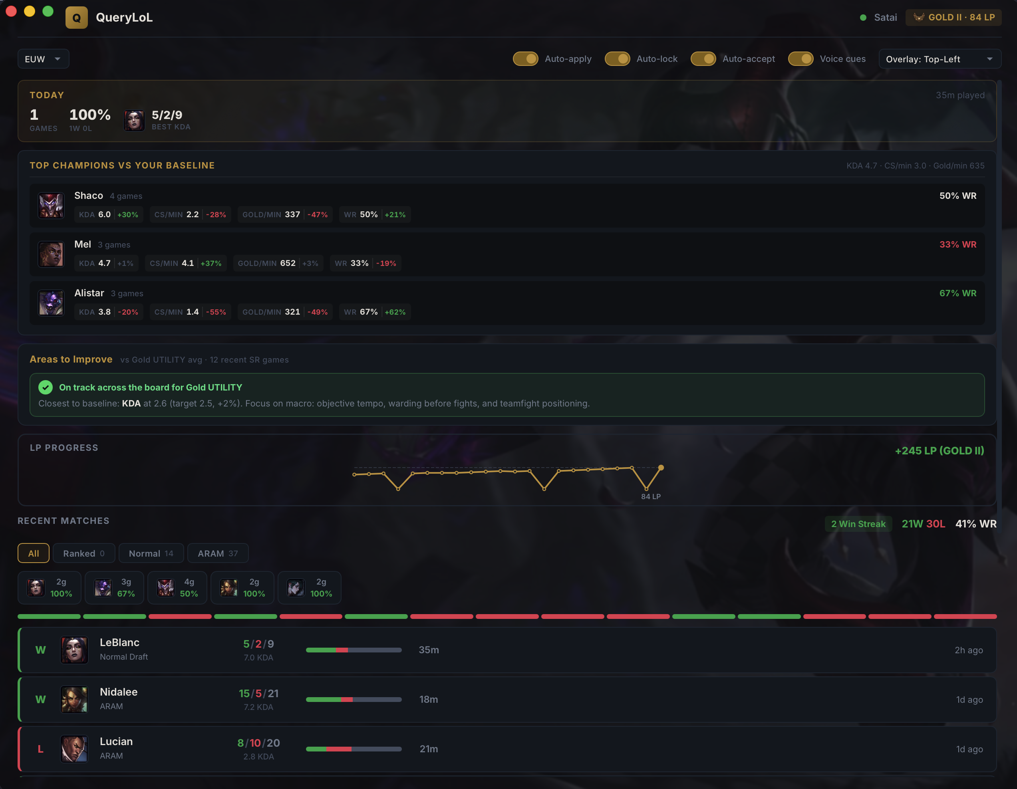The width and height of the screenshot is (1017, 789).
Task: Click Alistar KDA 3.8 -20% stat
Action: click(x=109, y=312)
